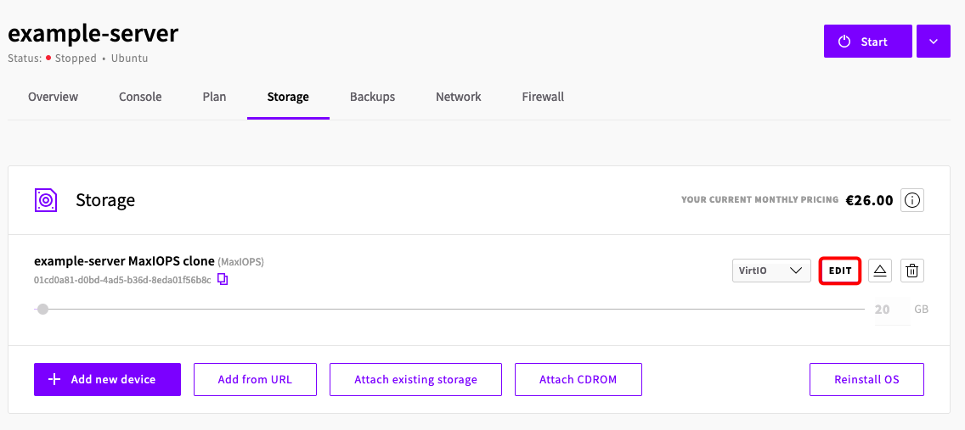Expand the Start button options arrow
The image size is (965, 430).
933,42
